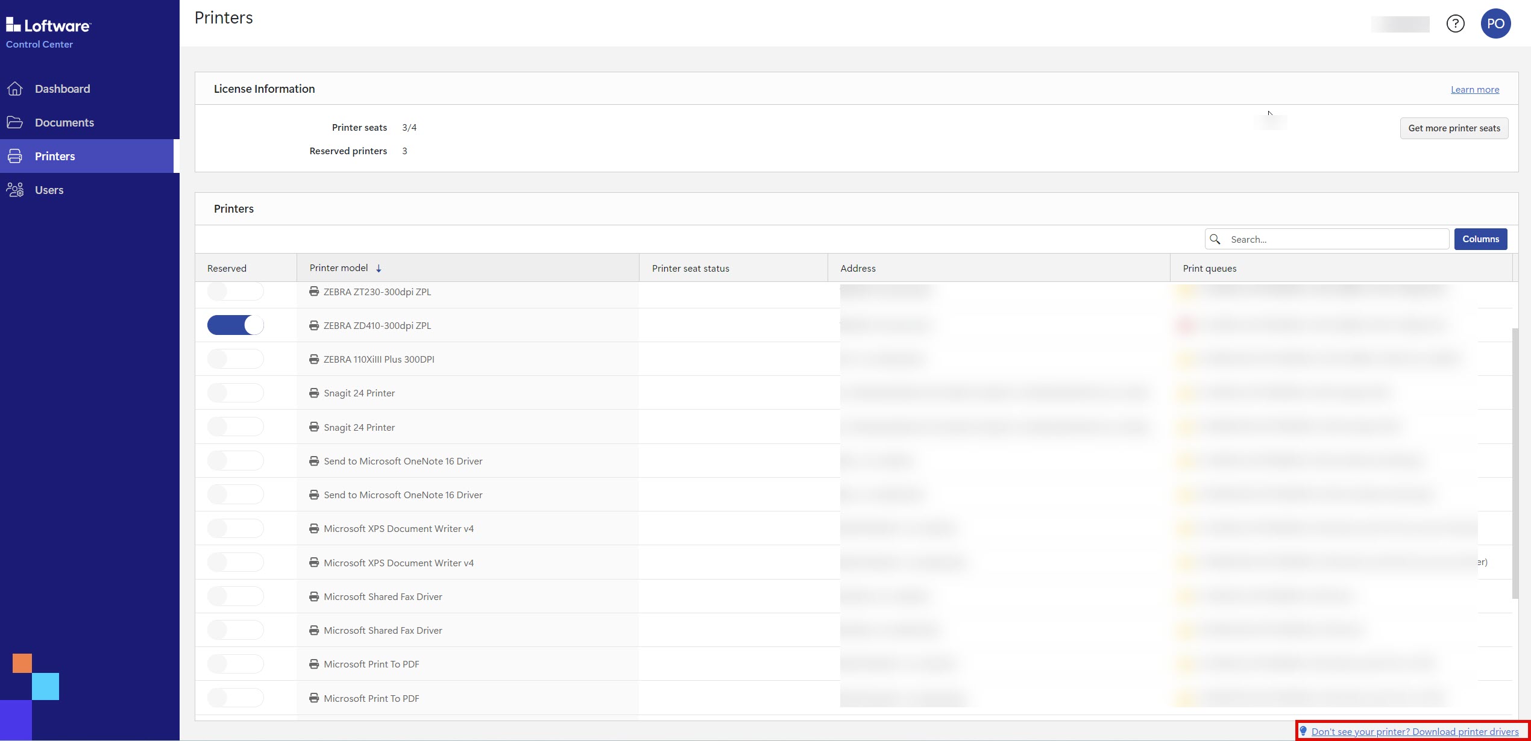1531x741 pixels.
Task: Click the Users people icon in sidebar
Action: tap(14, 190)
